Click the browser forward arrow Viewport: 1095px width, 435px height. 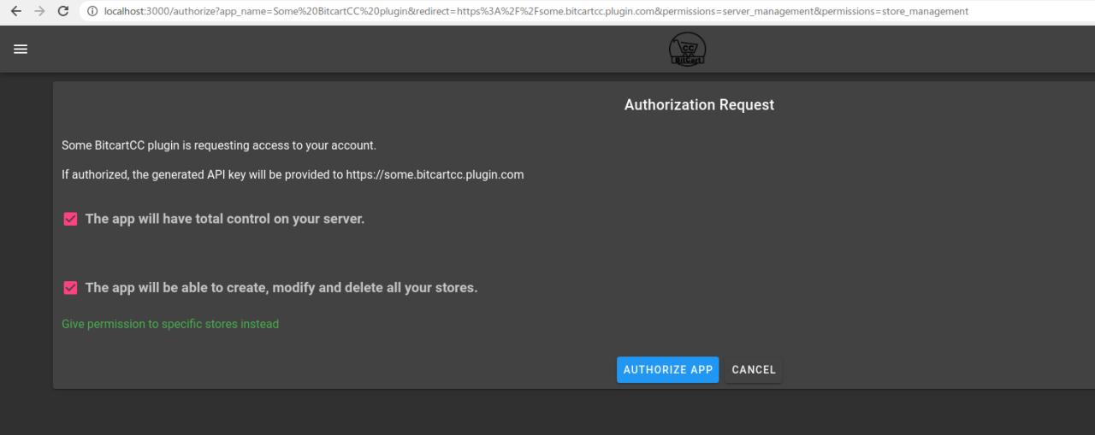(39, 12)
